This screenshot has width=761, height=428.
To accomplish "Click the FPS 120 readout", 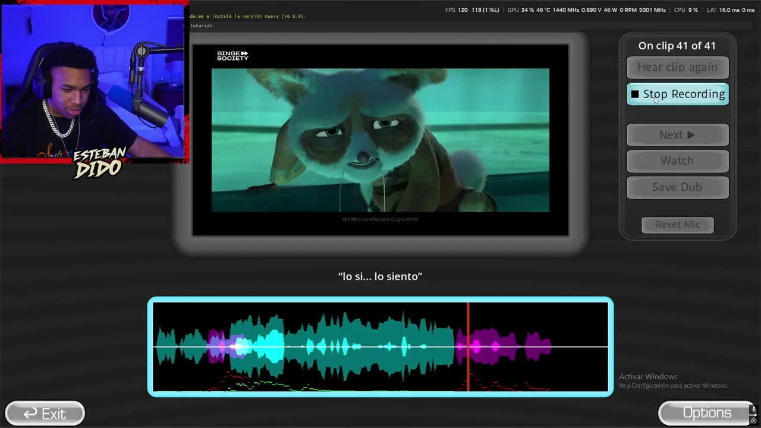I will tap(457, 10).
